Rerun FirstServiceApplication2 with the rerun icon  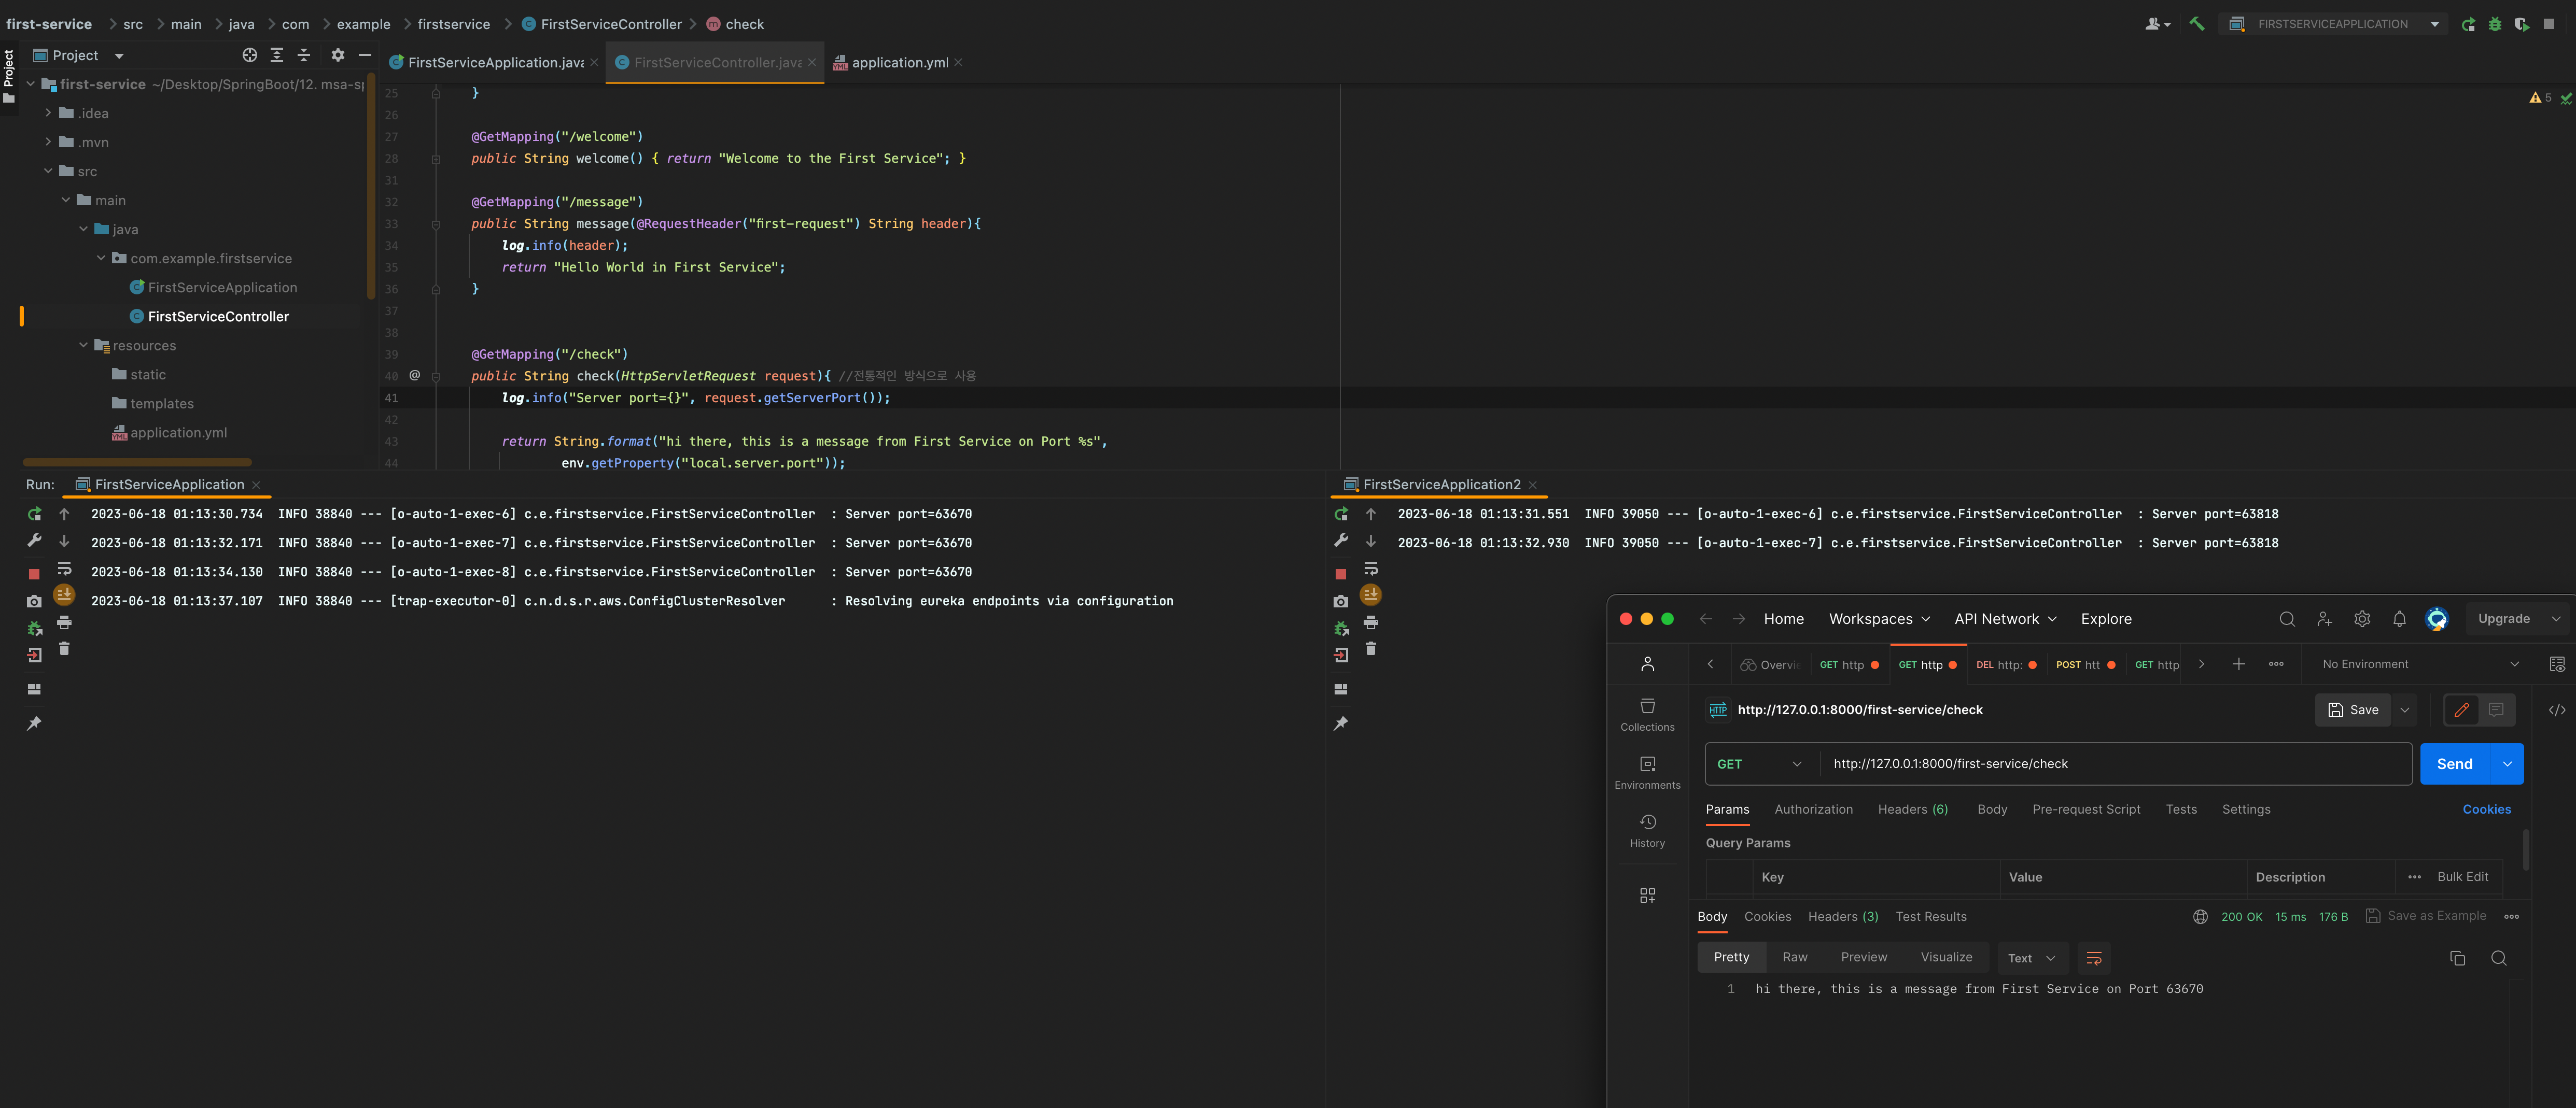[x=1341, y=514]
